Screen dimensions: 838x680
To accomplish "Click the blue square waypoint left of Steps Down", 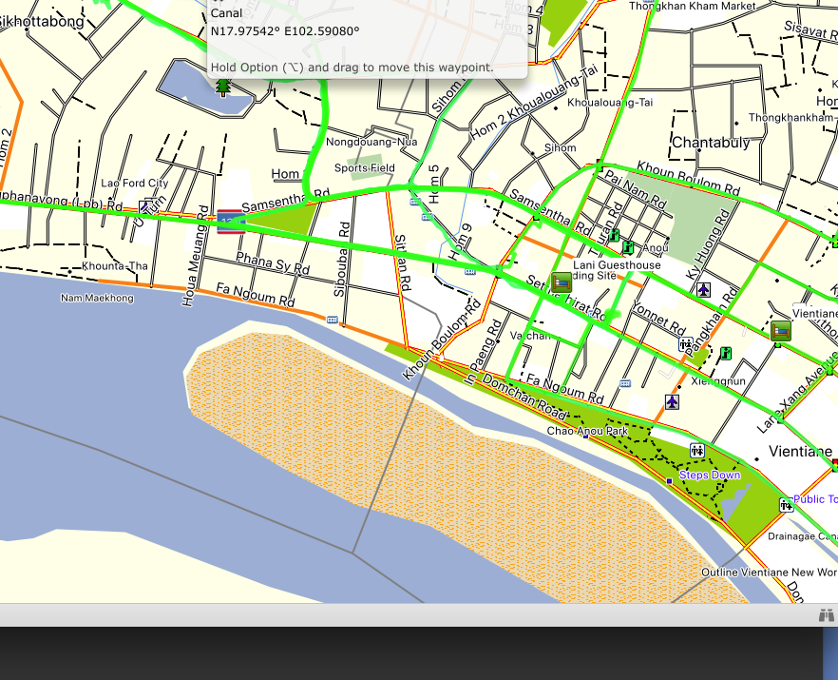I will coord(669,481).
